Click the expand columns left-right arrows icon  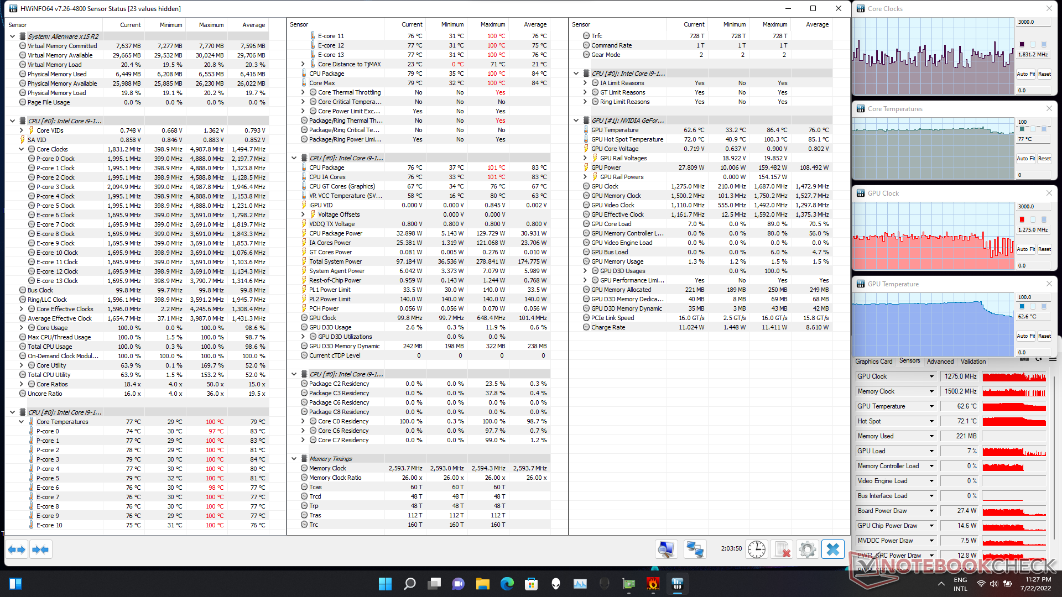[17, 549]
